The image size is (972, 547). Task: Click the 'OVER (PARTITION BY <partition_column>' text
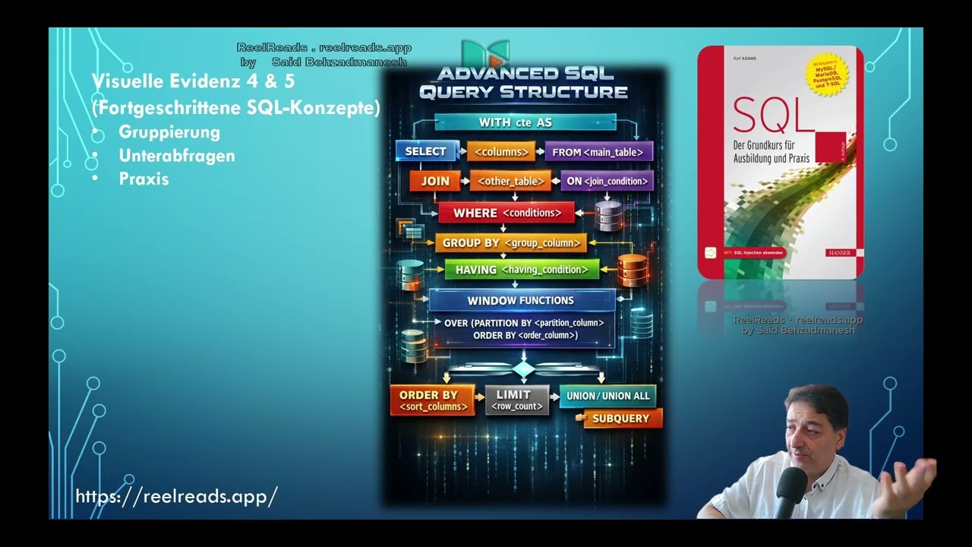tap(524, 323)
